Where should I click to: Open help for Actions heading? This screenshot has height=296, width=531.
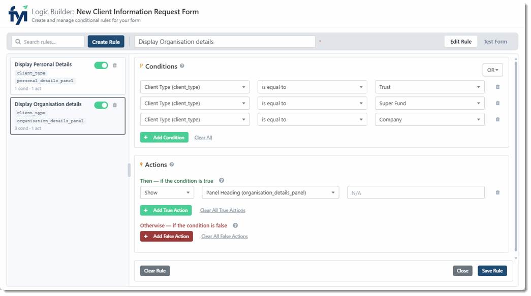pos(172,165)
